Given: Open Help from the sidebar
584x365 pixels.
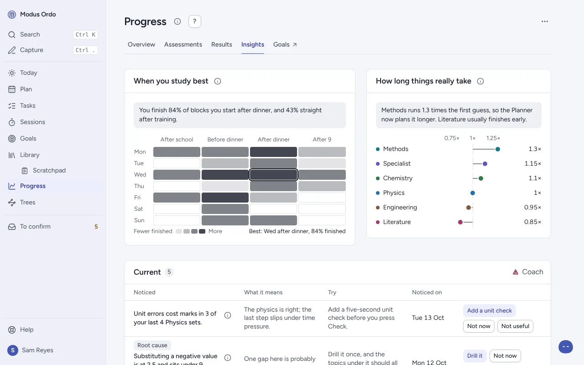Looking at the screenshot, I should (53, 330).
